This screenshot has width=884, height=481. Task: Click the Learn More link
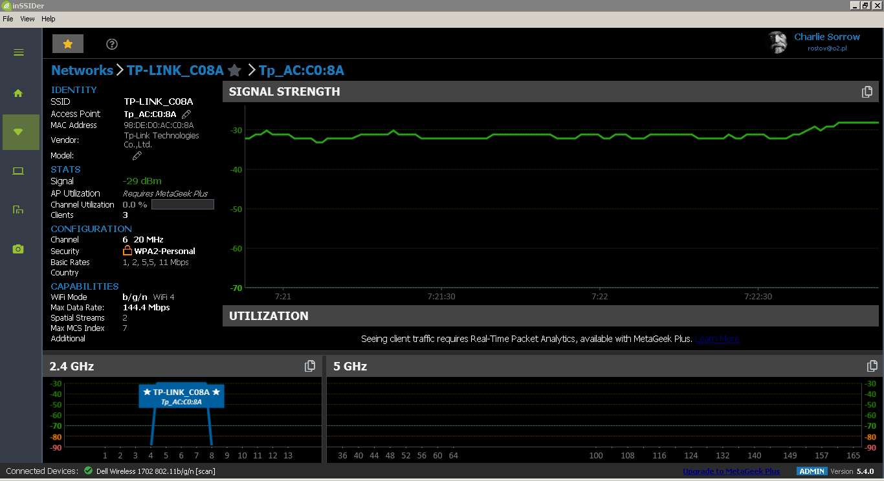click(x=717, y=338)
